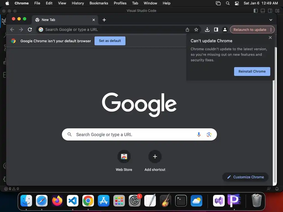283x212 pixels.
Task: Dismiss the Can't update Chrome popup
Action: (270, 38)
